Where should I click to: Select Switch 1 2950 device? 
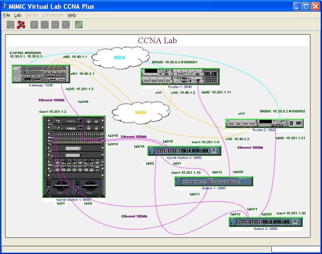(x=214, y=182)
